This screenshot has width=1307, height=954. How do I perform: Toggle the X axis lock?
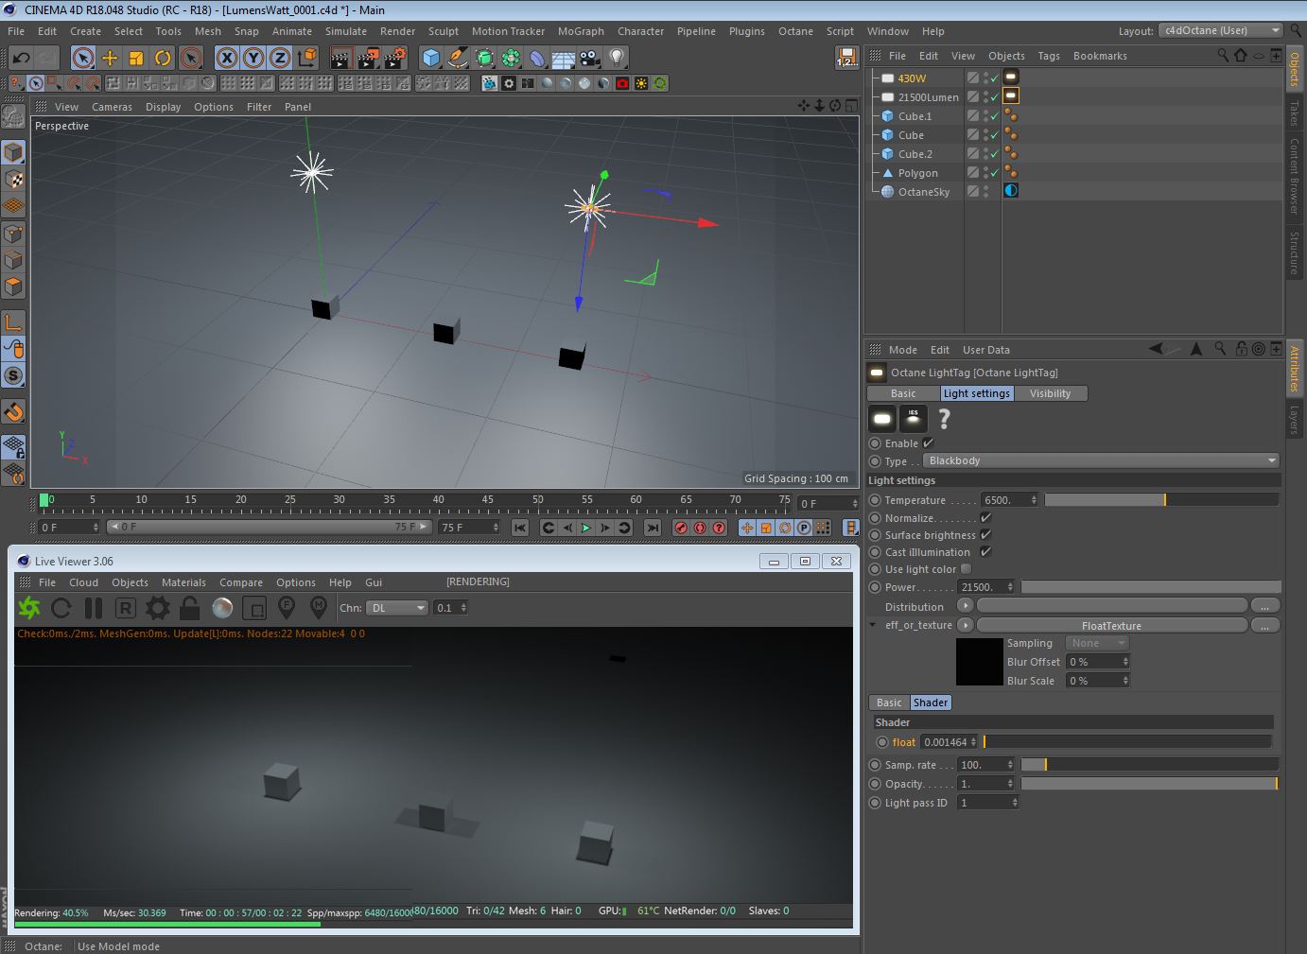click(227, 58)
